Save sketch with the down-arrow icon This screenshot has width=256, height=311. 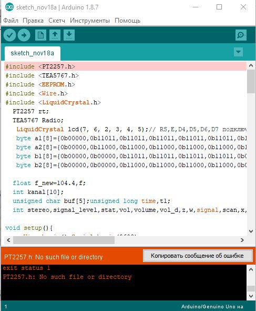pyautogui.click(x=69, y=35)
